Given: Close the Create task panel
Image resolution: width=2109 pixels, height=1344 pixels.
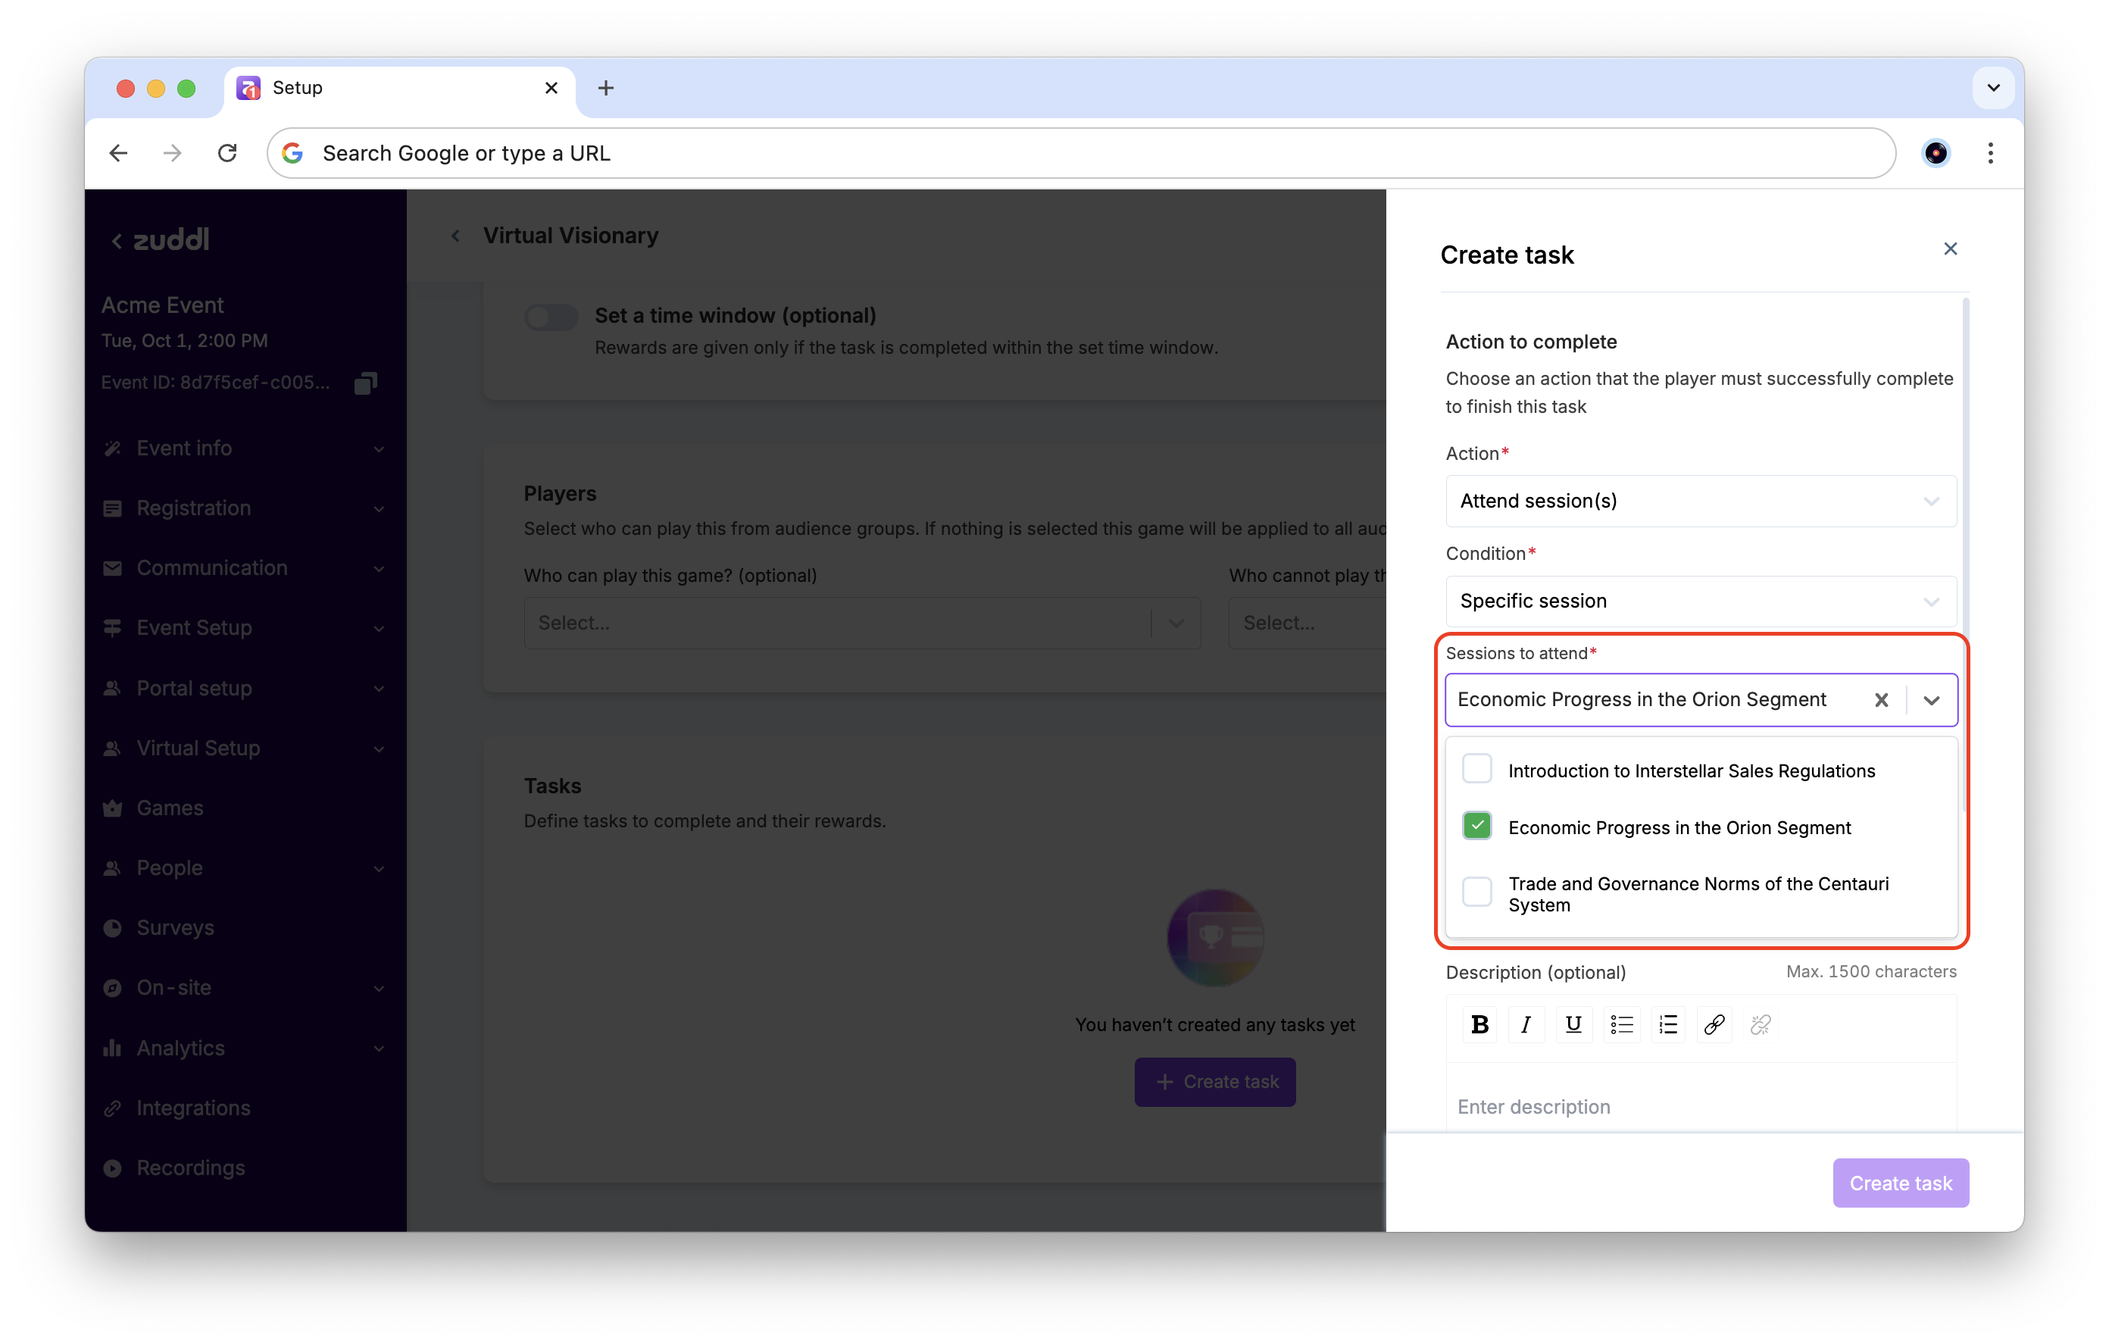Looking at the screenshot, I should point(1950,248).
